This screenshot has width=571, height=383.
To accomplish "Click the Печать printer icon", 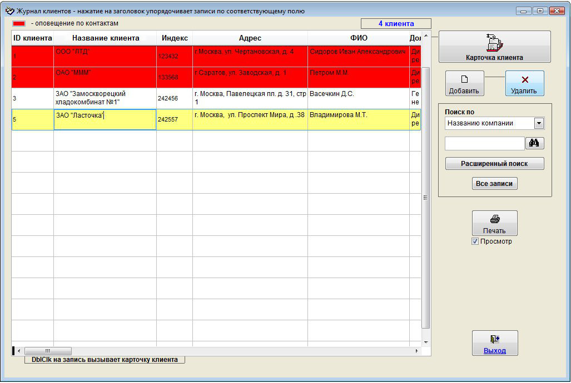I will 494,219.
